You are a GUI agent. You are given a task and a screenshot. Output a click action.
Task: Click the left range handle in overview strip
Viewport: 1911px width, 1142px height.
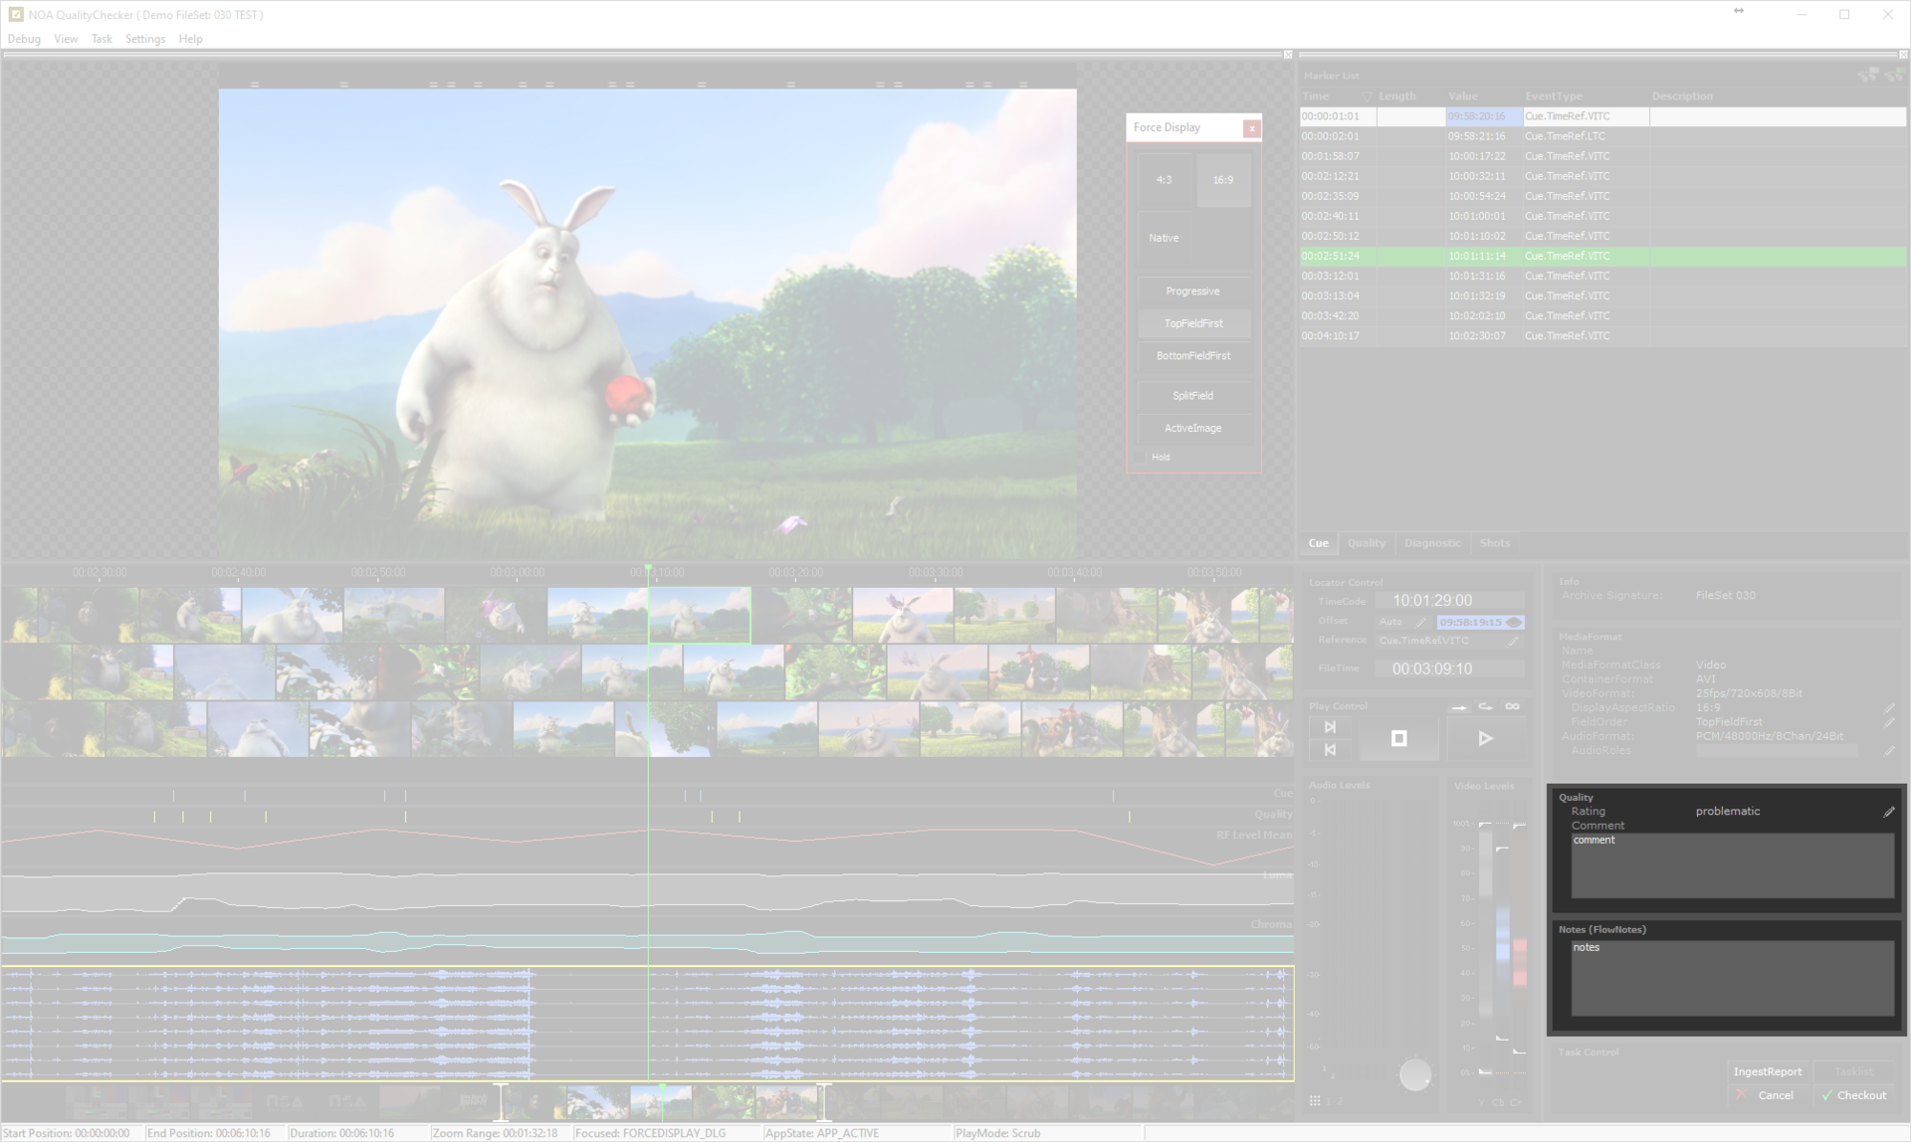[x=501, y=1101]
